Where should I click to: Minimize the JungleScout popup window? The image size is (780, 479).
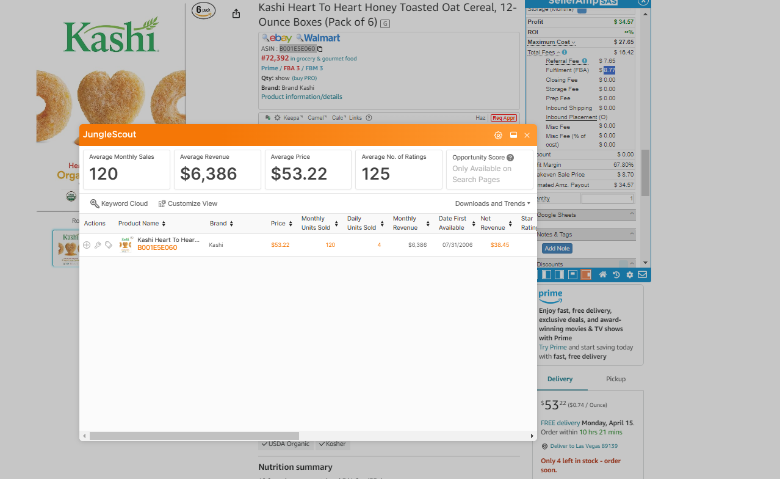click(x=513, y=135)
